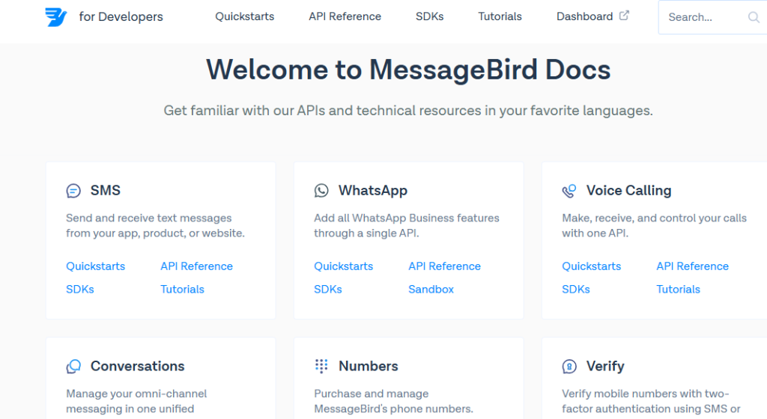Image resolution: width=767 pixels, height=419 pixels.
Task: Click the Numbers card heading
Action: 369,367
